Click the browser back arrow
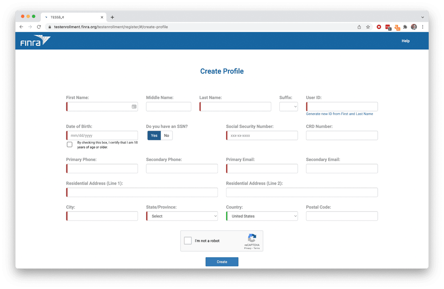 [x=21, y=27]
